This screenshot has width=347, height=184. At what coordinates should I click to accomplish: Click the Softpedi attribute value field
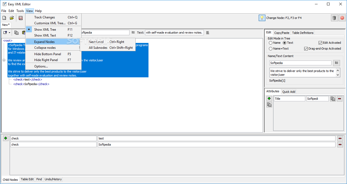click(x=318, y=99)
